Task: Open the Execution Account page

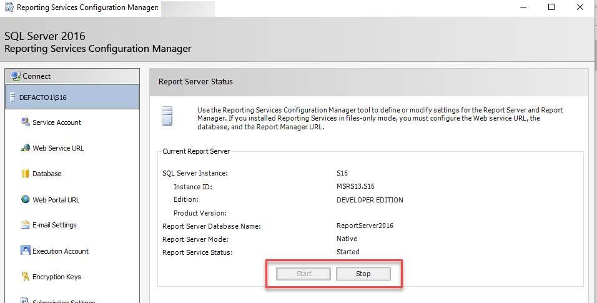Action: tap(60, 251)
